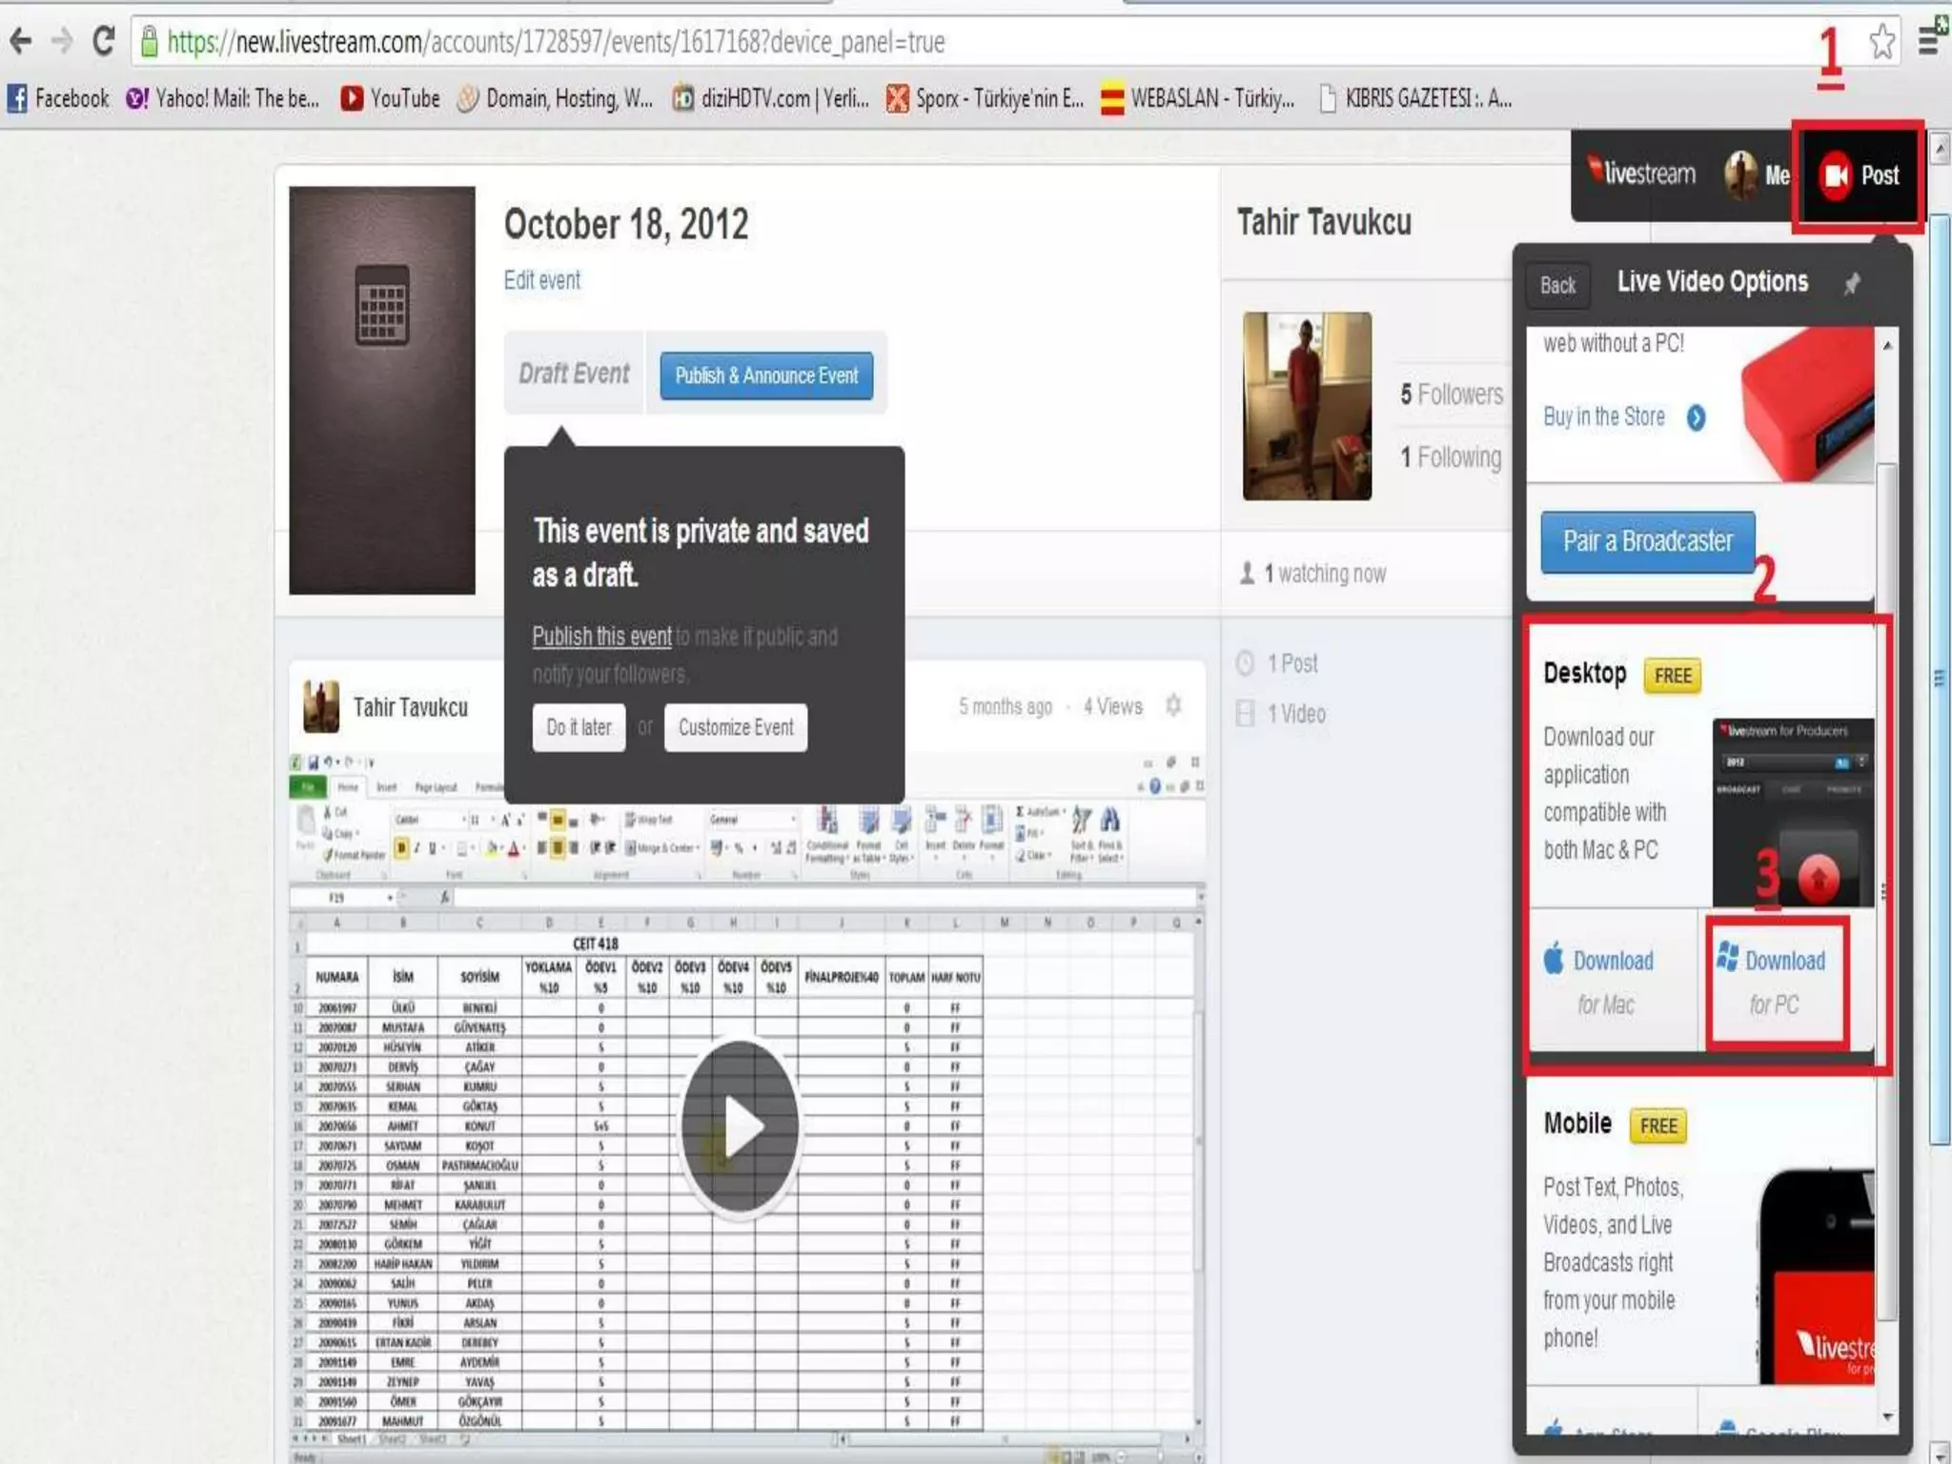Viewport: 1952px width, 1464px height.
Task: Click the livestream logo in header
Action: (1641, 173)
